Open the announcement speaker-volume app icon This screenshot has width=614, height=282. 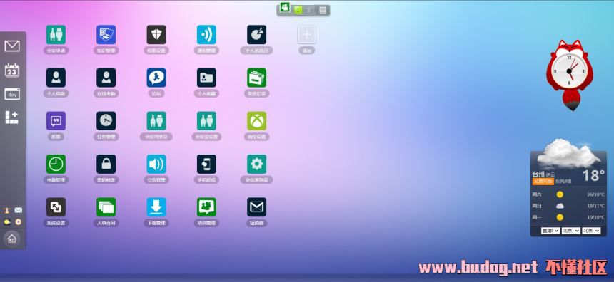156,164
